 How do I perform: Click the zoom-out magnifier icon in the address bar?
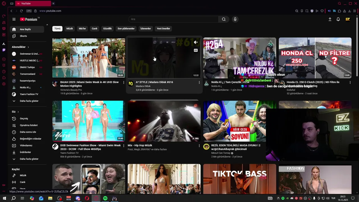tap(297, 11)
